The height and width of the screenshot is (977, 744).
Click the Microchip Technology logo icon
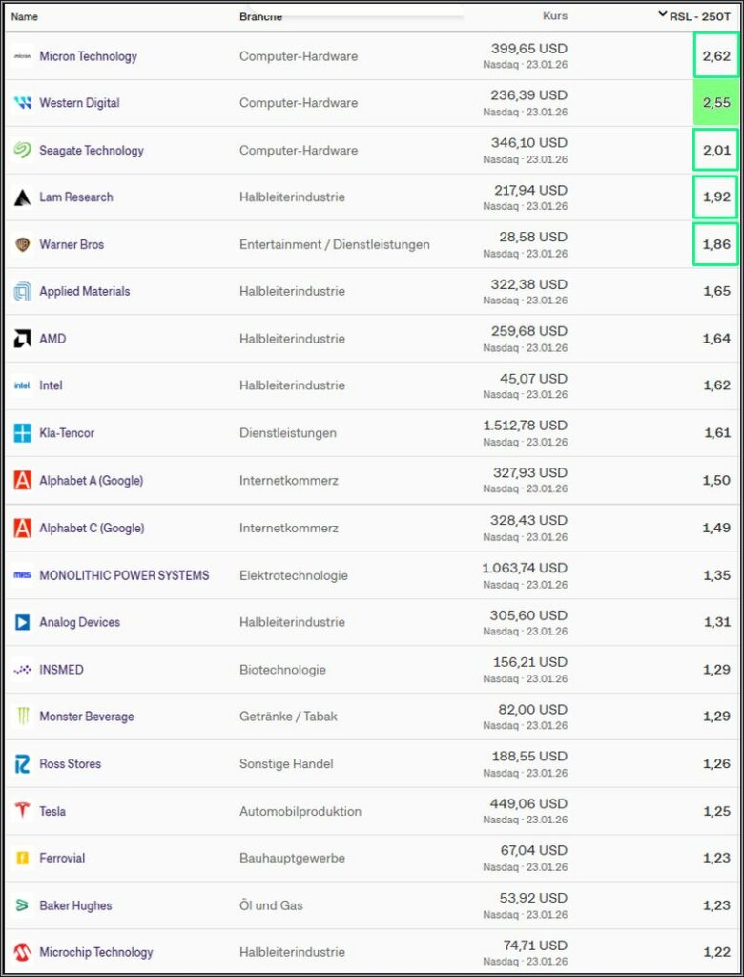pos(22,952)
